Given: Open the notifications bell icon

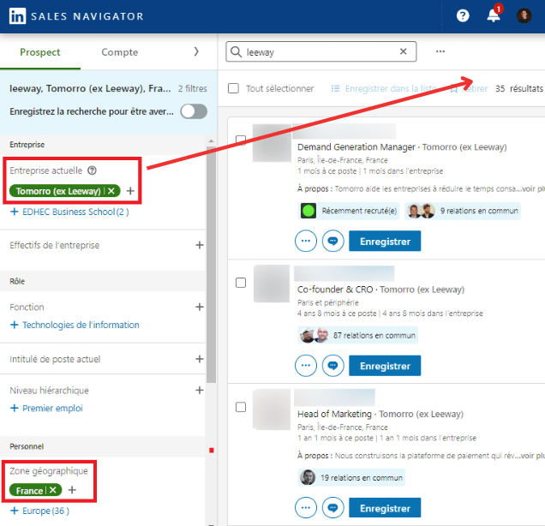Looking at the screenshot, I should 494,15.
